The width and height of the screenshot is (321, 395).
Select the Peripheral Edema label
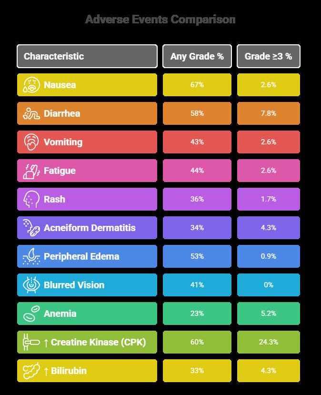coord(81,256)
